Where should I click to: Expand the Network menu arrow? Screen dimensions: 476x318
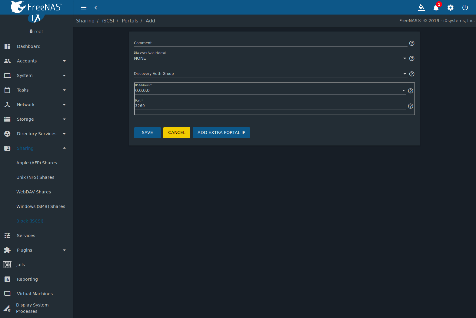pos(64,105)
